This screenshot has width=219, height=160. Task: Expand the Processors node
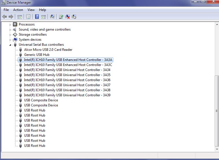(x=10, y=25)
